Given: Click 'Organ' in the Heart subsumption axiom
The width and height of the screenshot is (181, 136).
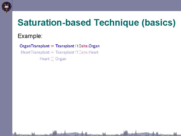Looking at the screenshot, I should [x=61, y=59].
